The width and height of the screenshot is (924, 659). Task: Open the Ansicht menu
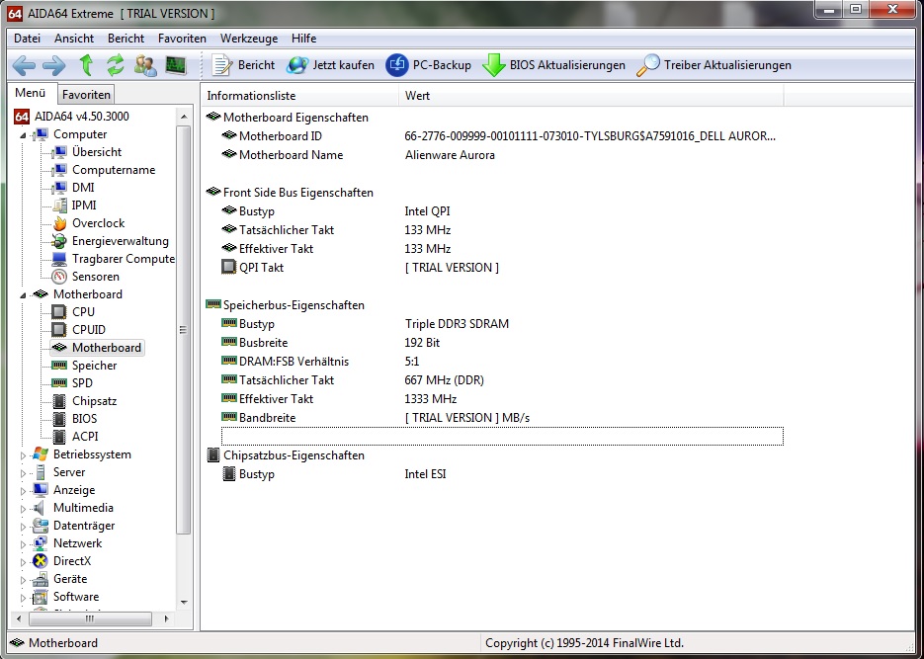pyautogui.click(x=74, y=39)
